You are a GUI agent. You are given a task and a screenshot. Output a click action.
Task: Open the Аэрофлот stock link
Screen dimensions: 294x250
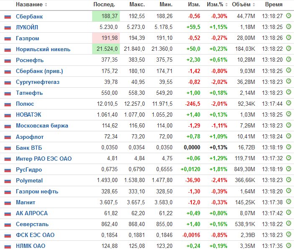pyautogui.click(x=30, y=137)
